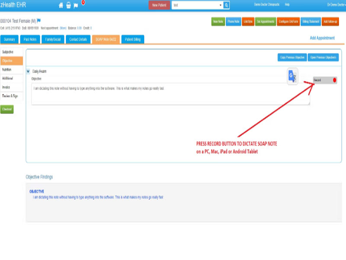This screenshot has height=260, width=346.
Task: Select Invoice in the side menu
Action: 12,87
